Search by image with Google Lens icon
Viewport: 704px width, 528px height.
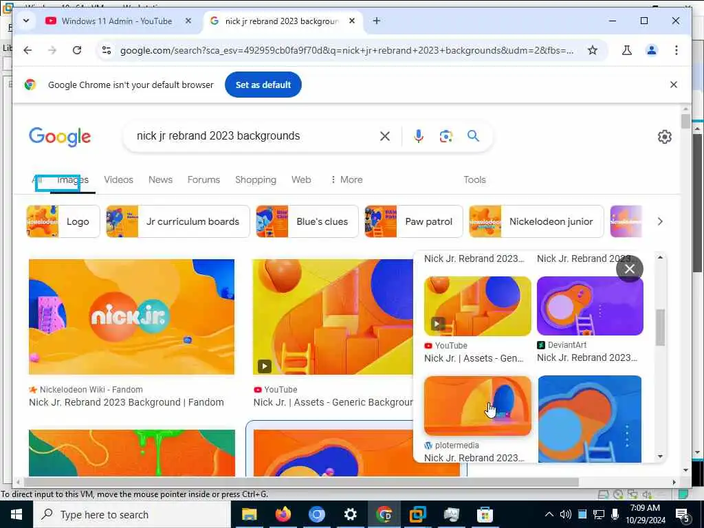pyautogui.click(x=445, y=136)
